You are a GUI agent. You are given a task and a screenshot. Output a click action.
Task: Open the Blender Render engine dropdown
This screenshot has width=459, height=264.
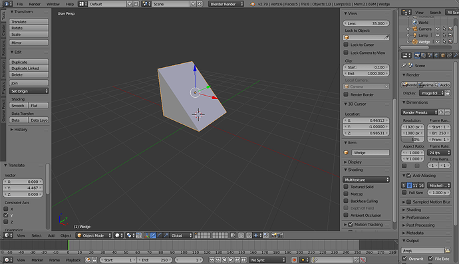pos(226,4)
